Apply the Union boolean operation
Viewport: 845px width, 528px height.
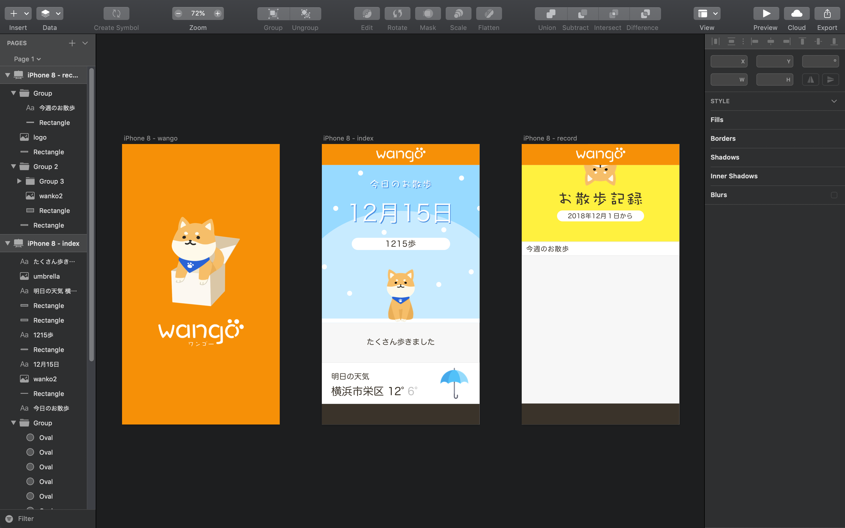click(x=551, y=13)
